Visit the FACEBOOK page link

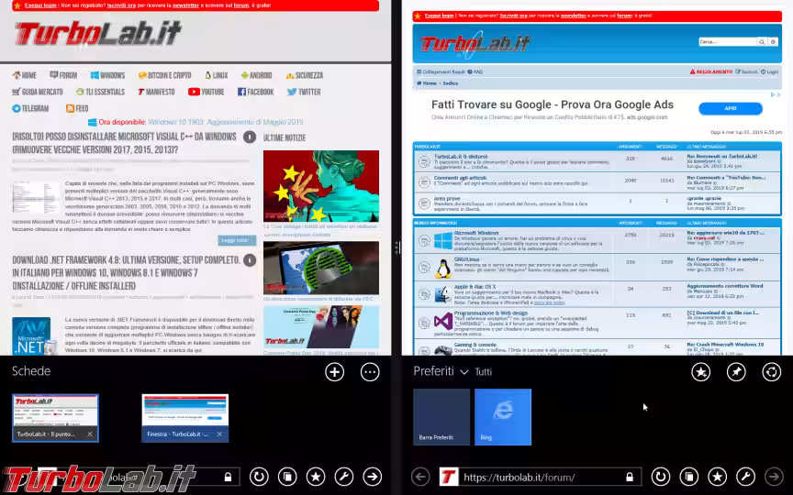[256, 92]
